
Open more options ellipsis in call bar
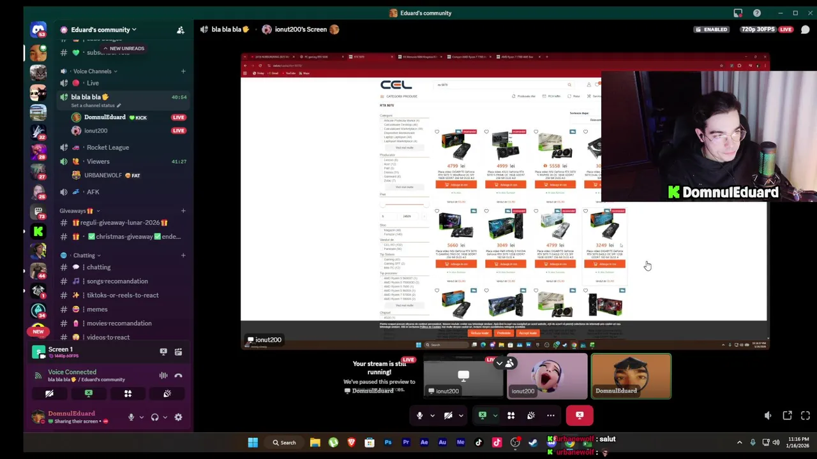point(551,416)
